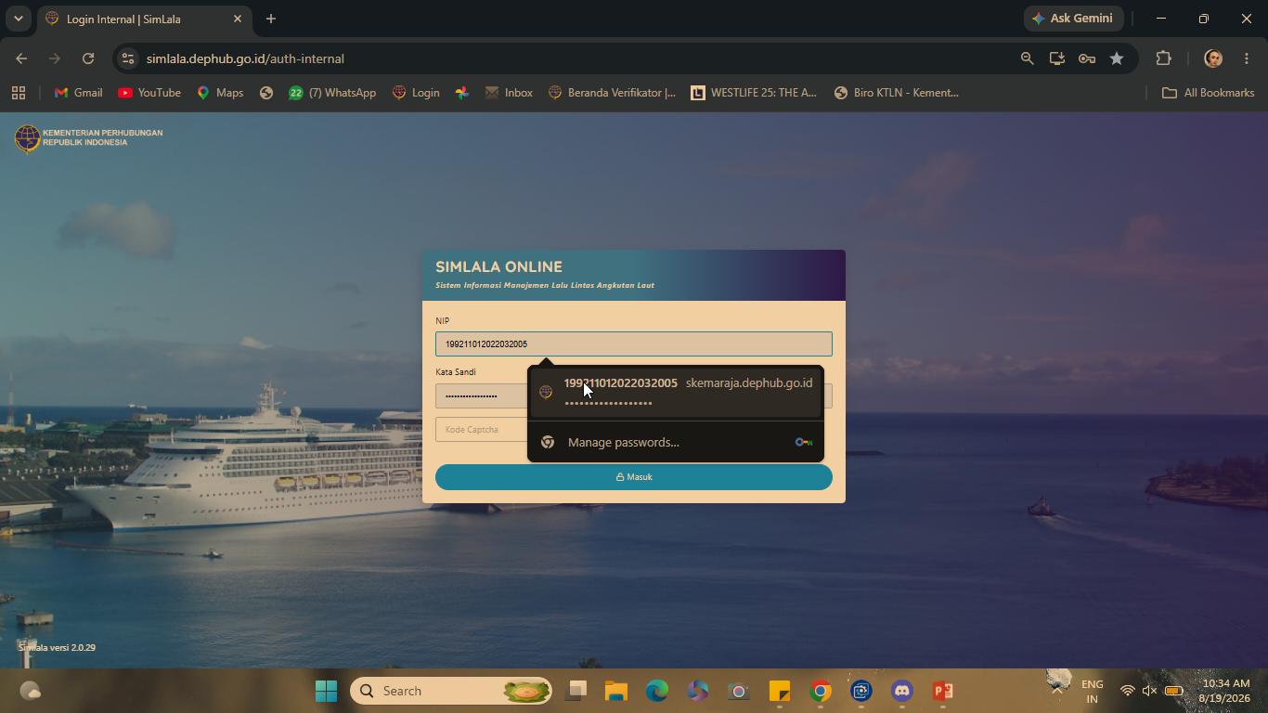The image size is (1268, 713).
Task: Reload the SimLala login page
Action: click(88, 58)
